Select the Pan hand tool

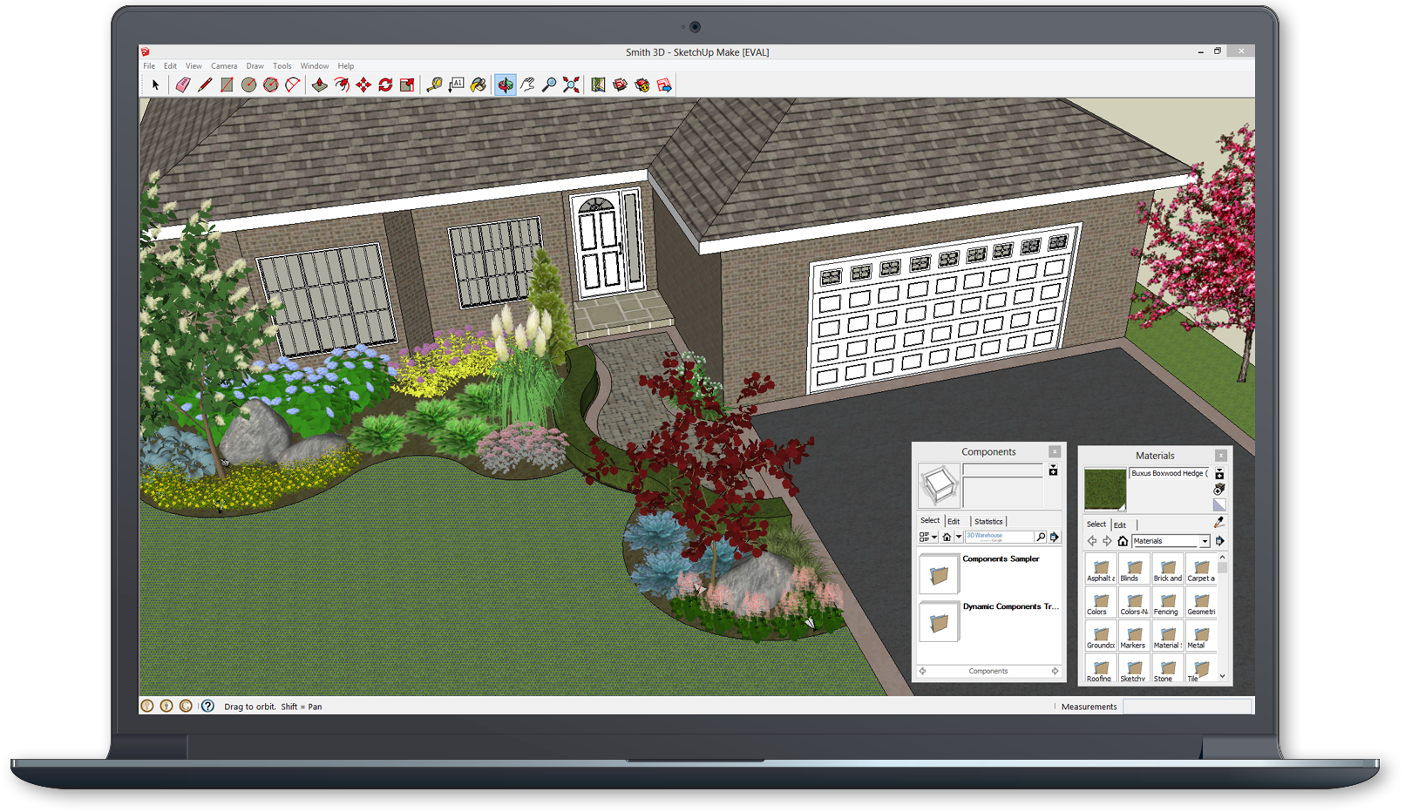[527, 85]
